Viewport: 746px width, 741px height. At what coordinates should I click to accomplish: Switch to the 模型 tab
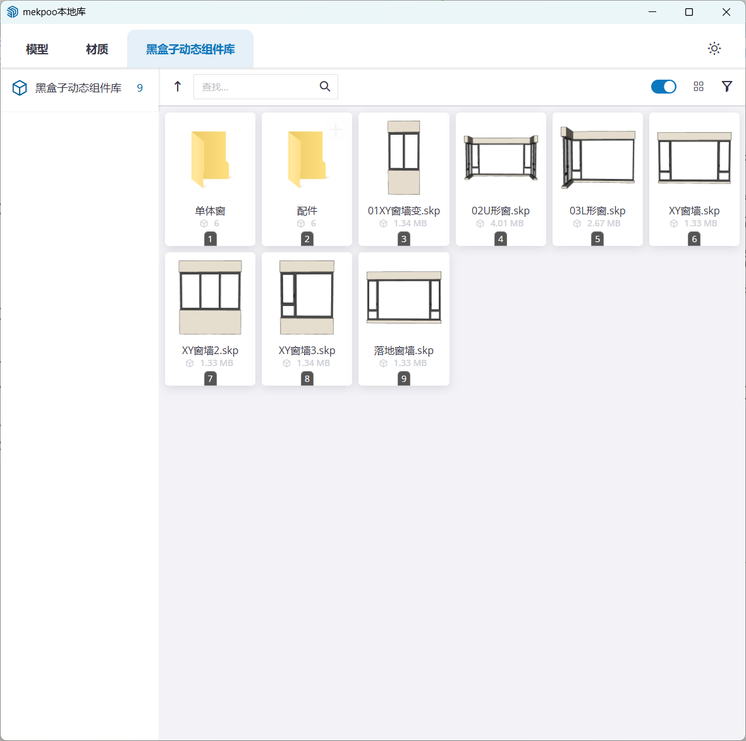coord(37,49)
